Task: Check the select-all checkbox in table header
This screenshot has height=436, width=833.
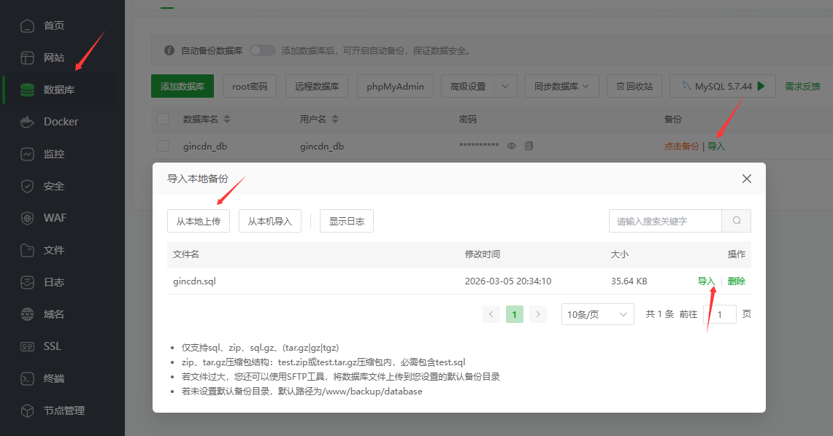Action: pyautogui.click(x=163, y=119)
